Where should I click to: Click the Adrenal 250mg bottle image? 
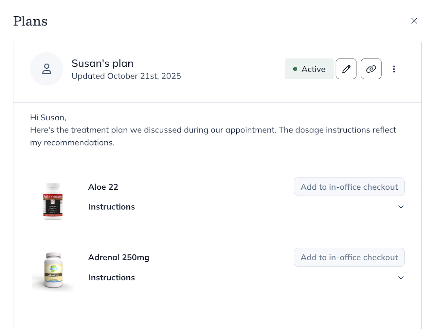click(x=53, y=270)
